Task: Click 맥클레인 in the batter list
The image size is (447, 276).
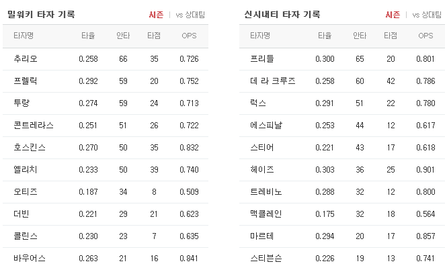Action: point(266,214)
